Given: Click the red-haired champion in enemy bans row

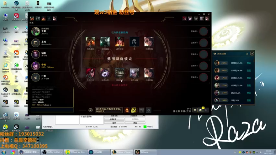Looking at the screenshot, I should click(90, 73).
